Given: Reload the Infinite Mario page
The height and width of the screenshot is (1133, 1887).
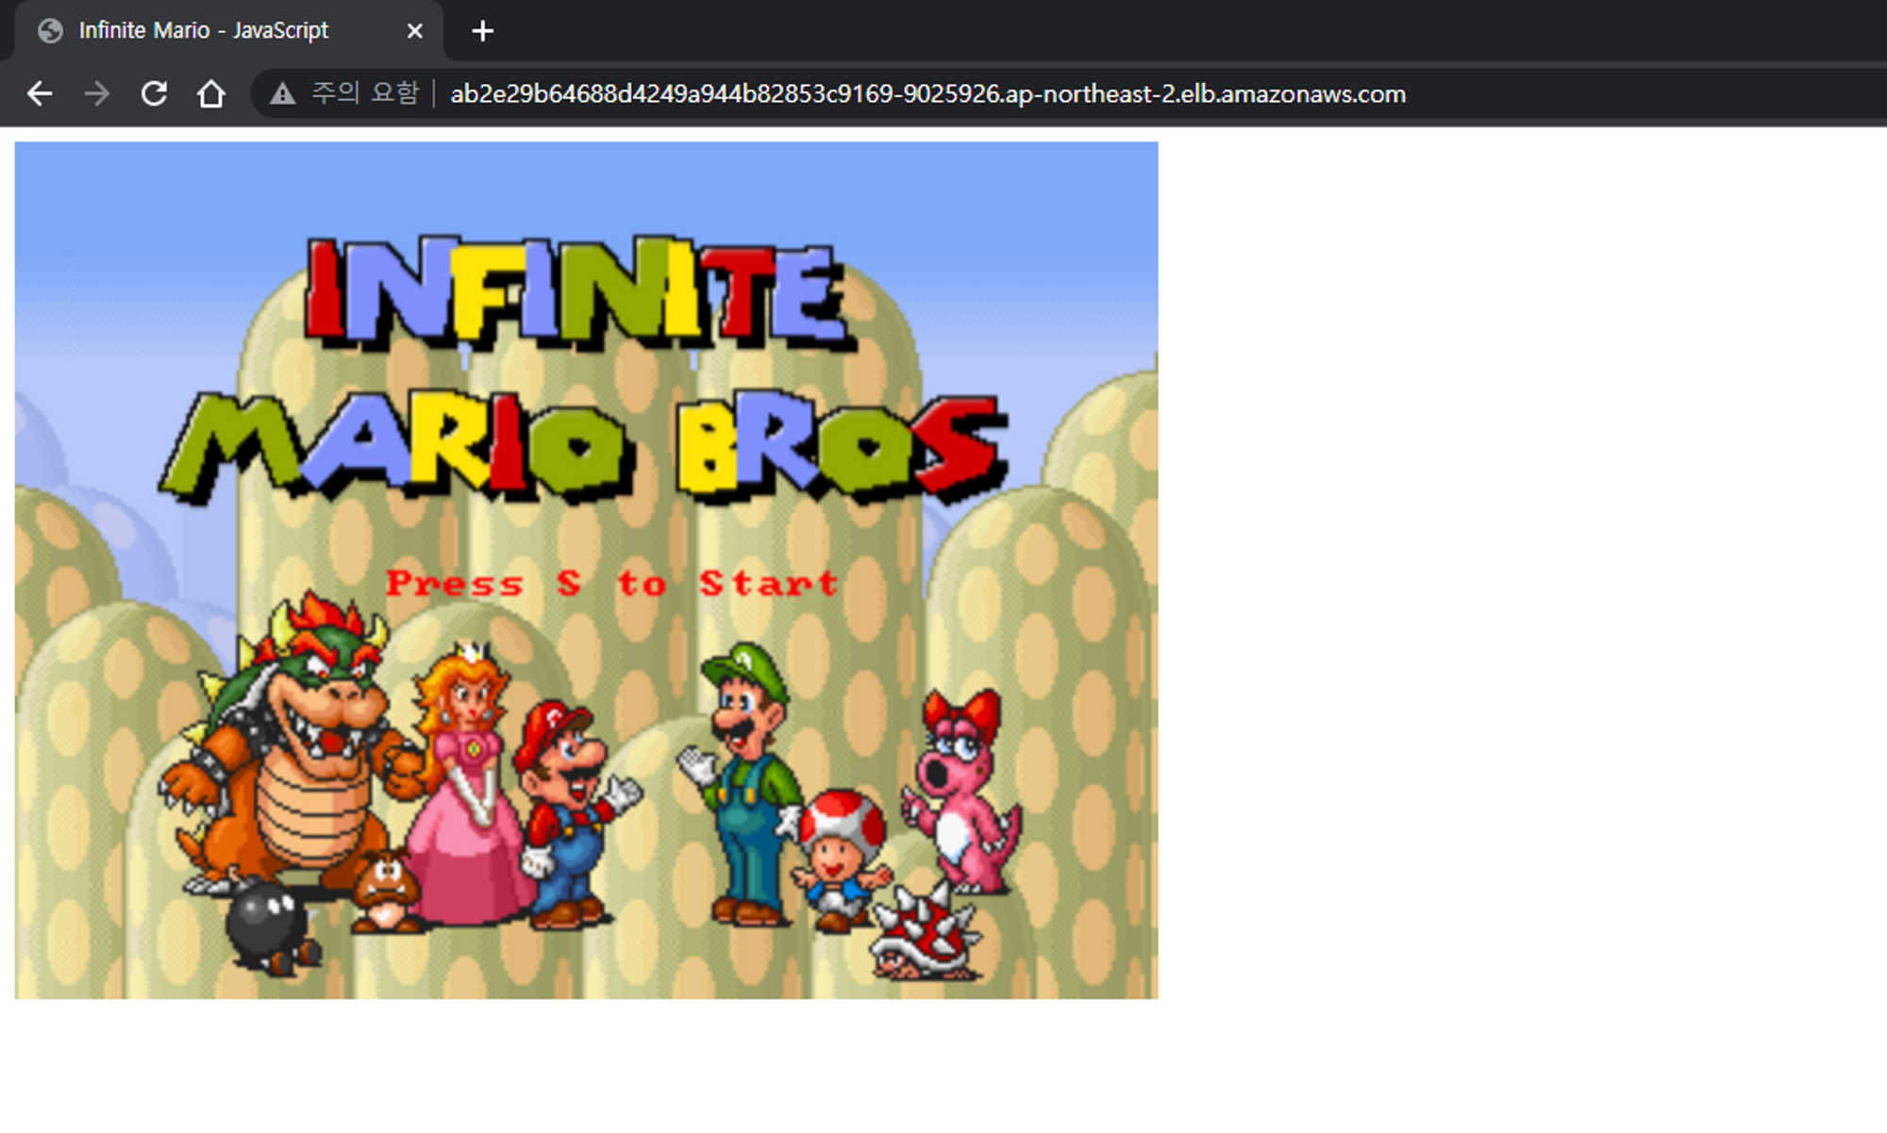Looking at the screenshot, I should [x=154, y=93].
